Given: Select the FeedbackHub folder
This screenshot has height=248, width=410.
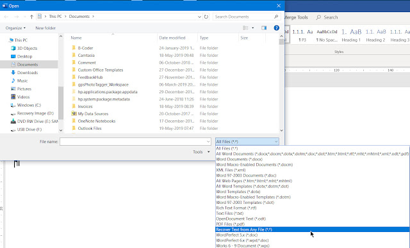Looking at the screenshot, I should pos(90,77).
